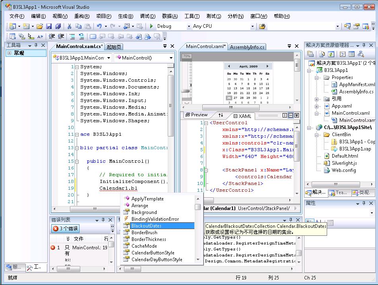
Task: Switch designer to horizontal split view
Action: (x=291, y=115)
